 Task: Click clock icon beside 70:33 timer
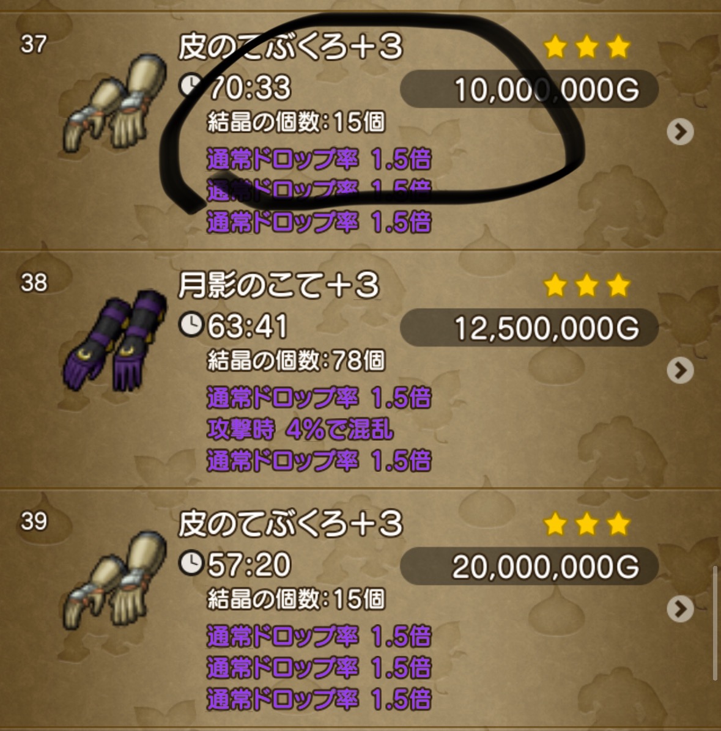(190, 86)
